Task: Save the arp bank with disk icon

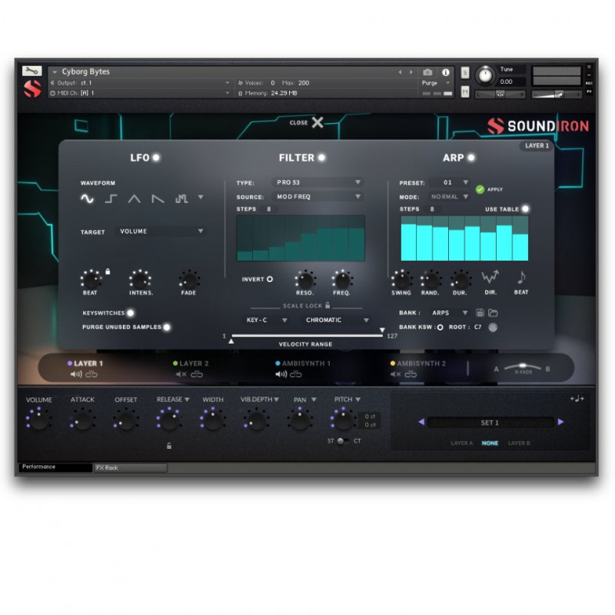Action: [x=480, y=313]
